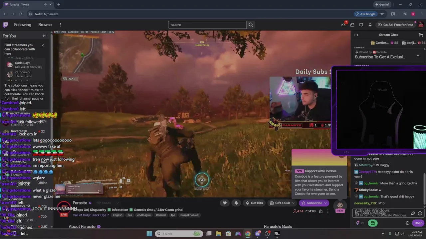Open Twitch home via the logo
This screenshot has width=426, height=239.
click(x=5, y=25)
